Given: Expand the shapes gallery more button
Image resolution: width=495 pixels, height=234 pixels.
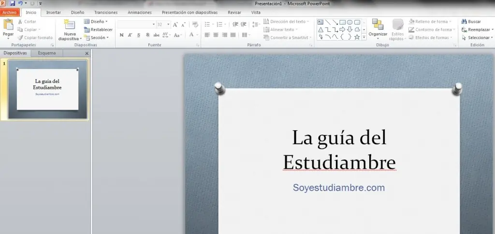Looking at the screenshot, I should 364,37.
